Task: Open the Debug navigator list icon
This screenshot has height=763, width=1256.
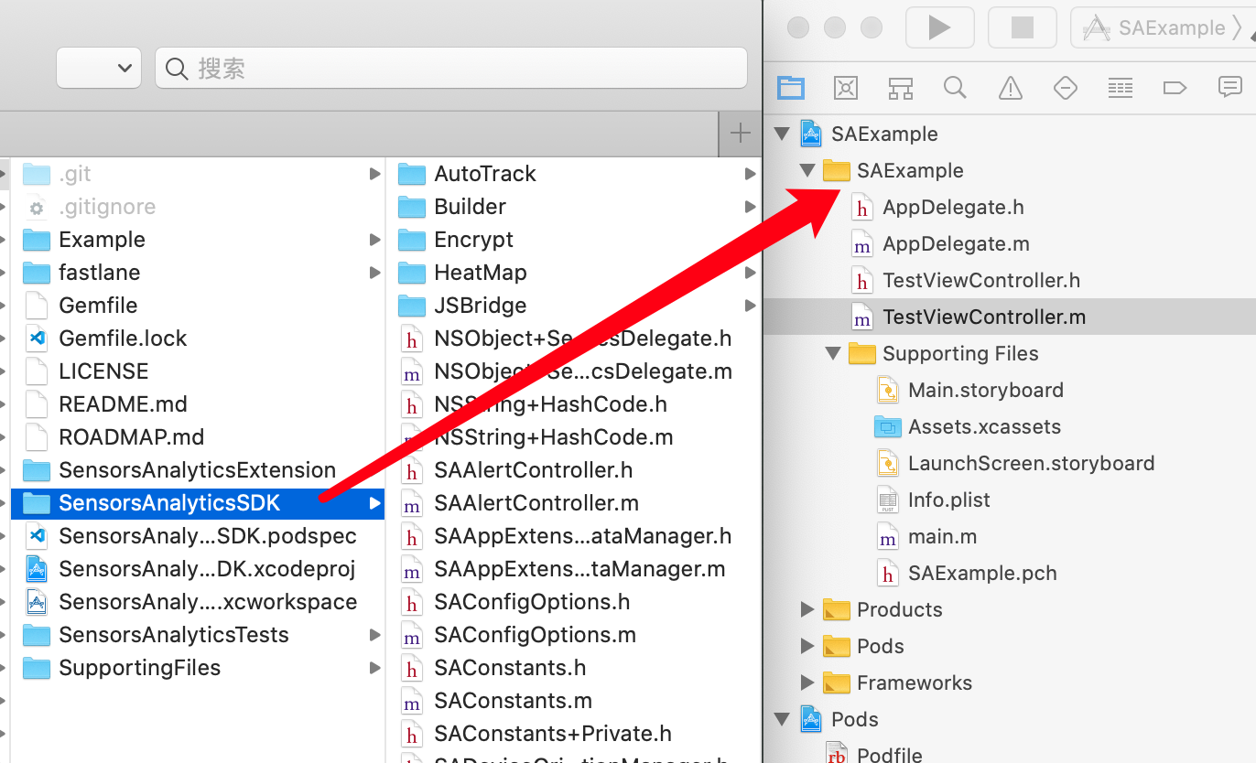Action: [1120, 88]
